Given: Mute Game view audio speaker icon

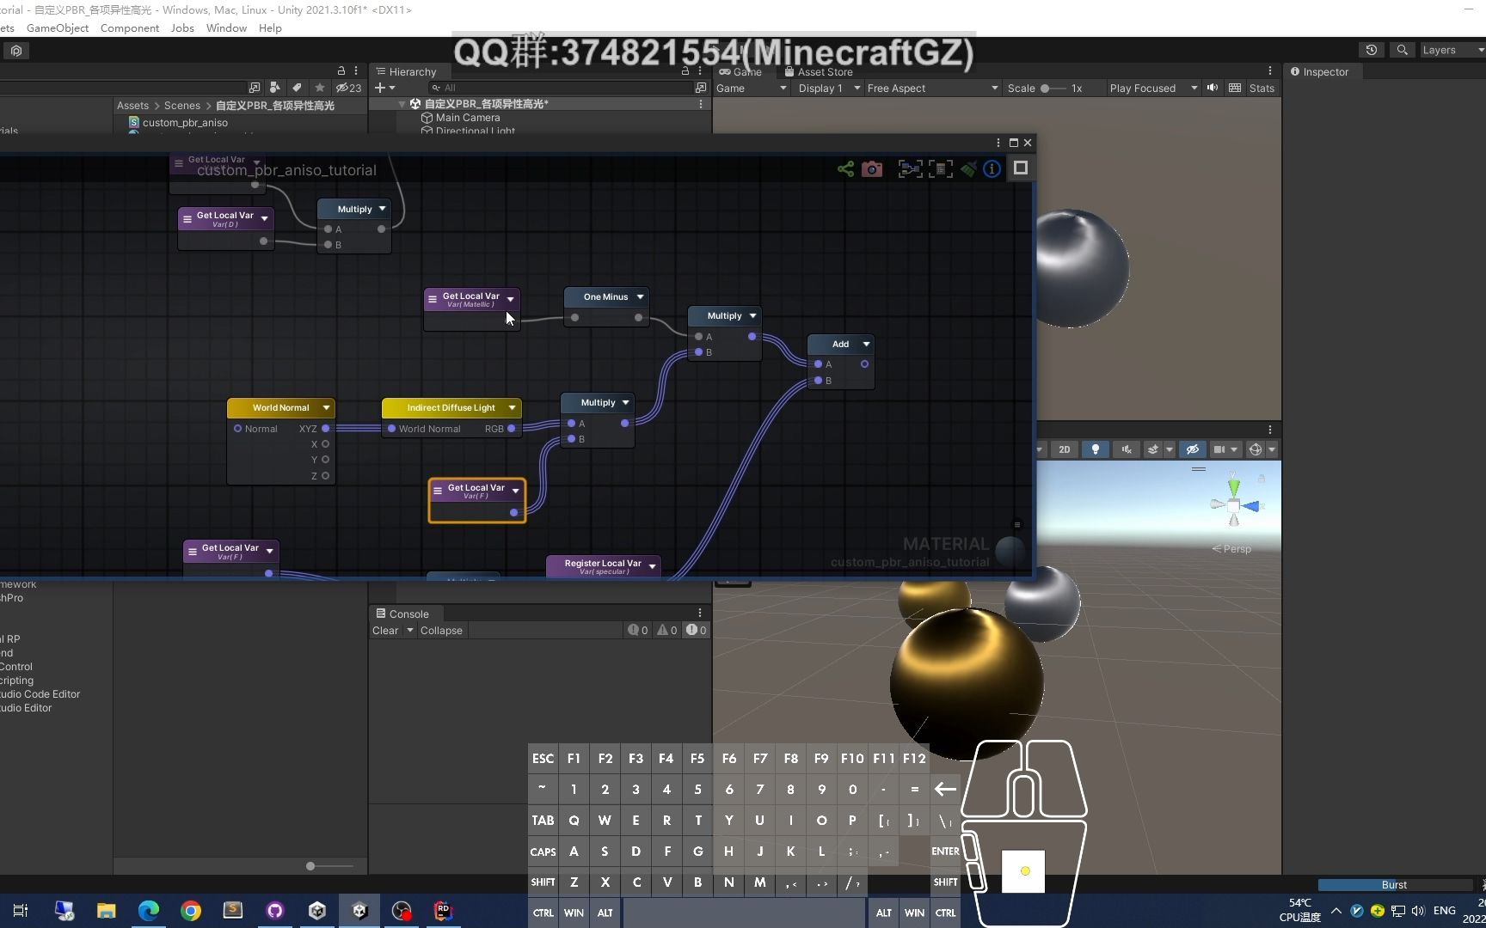Looking at the screenshot, I should tap(1212, 88).
